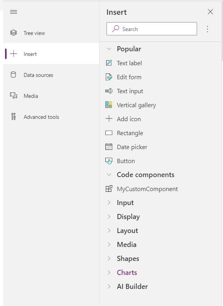Click the Shapes category heading
The image size is (223, 306).
(128, 259)
